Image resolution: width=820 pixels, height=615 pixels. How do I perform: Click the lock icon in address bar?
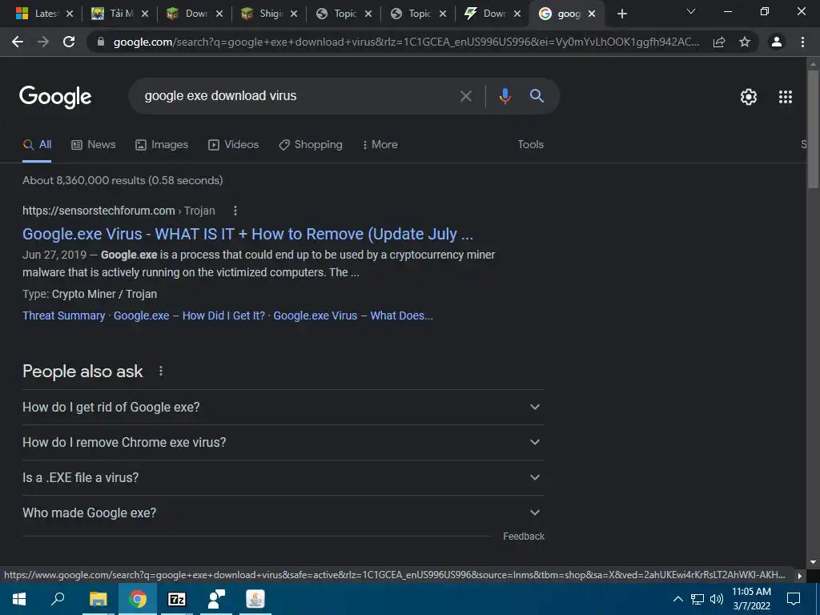click(101, 42)
